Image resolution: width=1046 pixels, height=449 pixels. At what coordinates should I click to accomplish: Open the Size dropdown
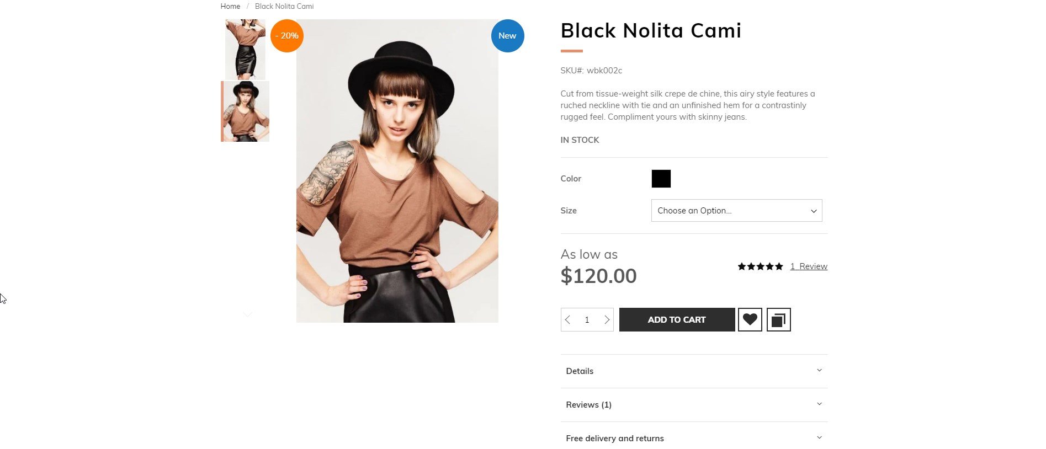736,211
